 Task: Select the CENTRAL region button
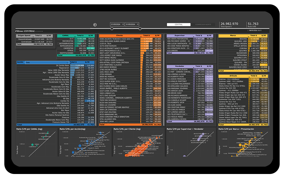click(179, 24)
